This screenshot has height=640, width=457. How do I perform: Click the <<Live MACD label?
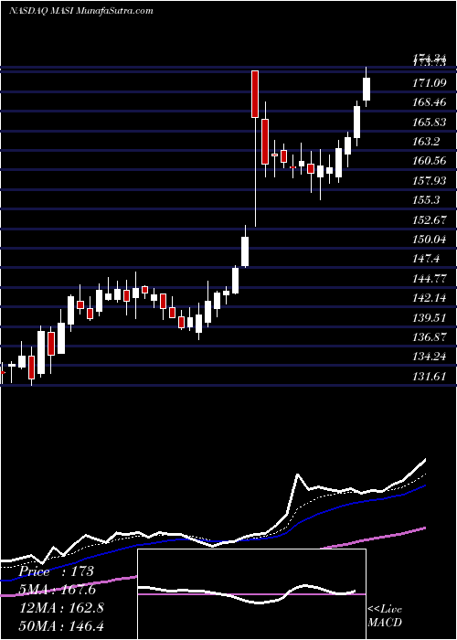385,615
